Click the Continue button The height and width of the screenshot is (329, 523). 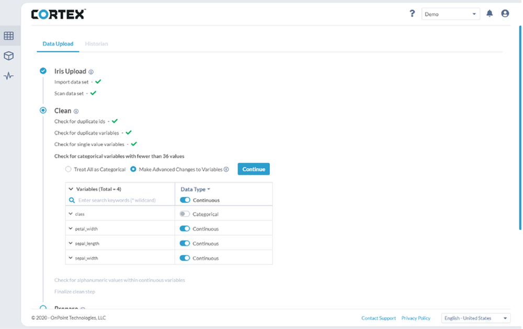(254, 169)
